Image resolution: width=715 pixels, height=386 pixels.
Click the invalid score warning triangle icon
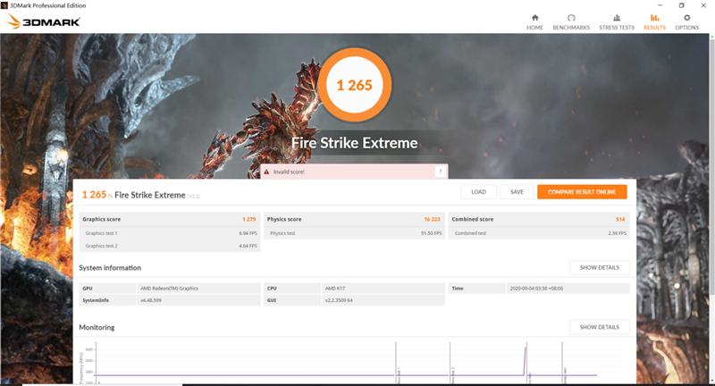point(266,172)
